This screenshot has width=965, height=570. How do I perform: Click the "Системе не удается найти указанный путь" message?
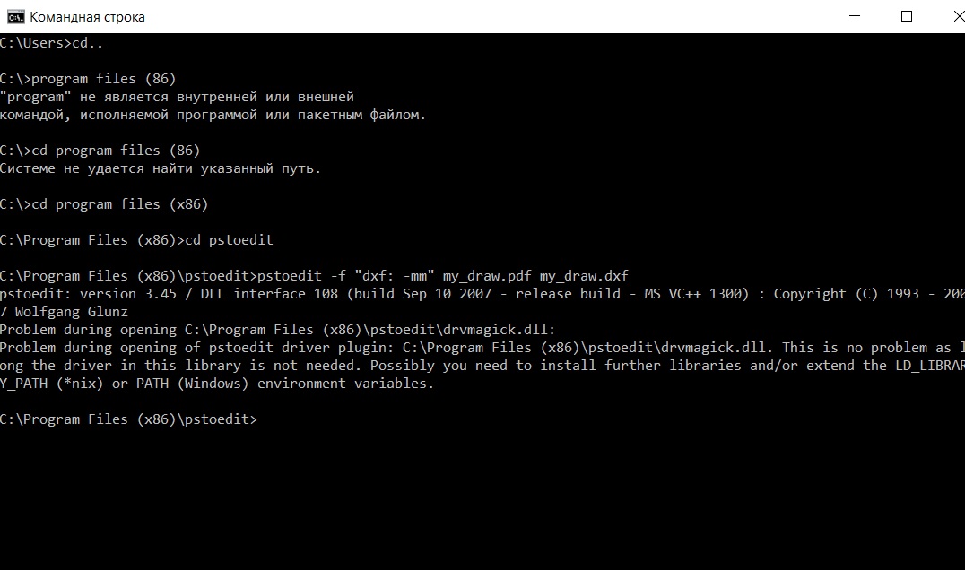tap(161, 168)
